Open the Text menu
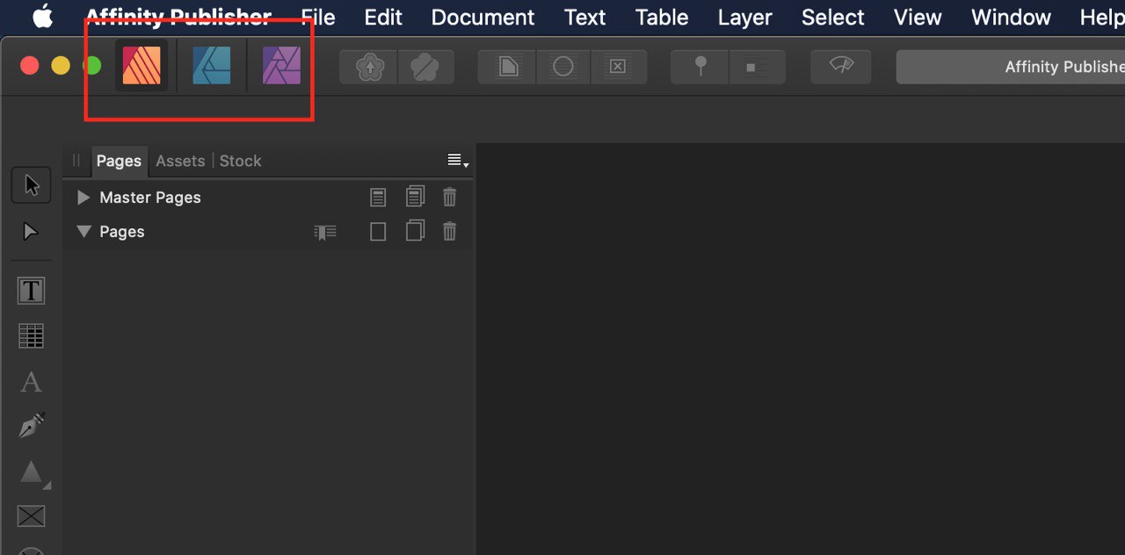Screen dimensions: 1125x555 click(x=584, y=17)
